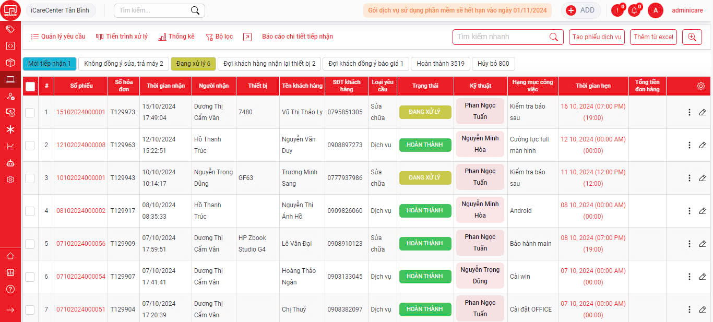Click the edit pencil for row 1

coord(703,112)
